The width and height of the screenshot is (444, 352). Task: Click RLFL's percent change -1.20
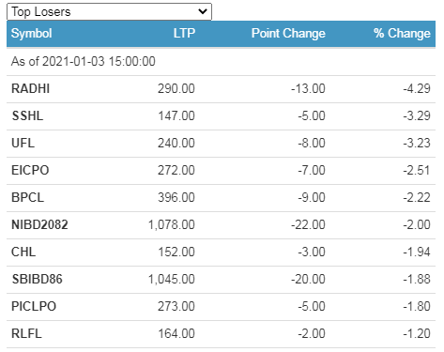point(417,333)
